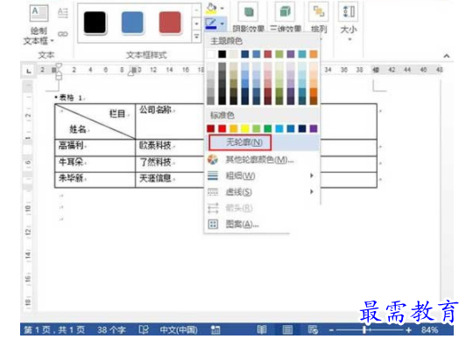The height and width of the screenshot is (339, 466).
Task: Click the zoom slider handle
Action: tap(364, 329)
